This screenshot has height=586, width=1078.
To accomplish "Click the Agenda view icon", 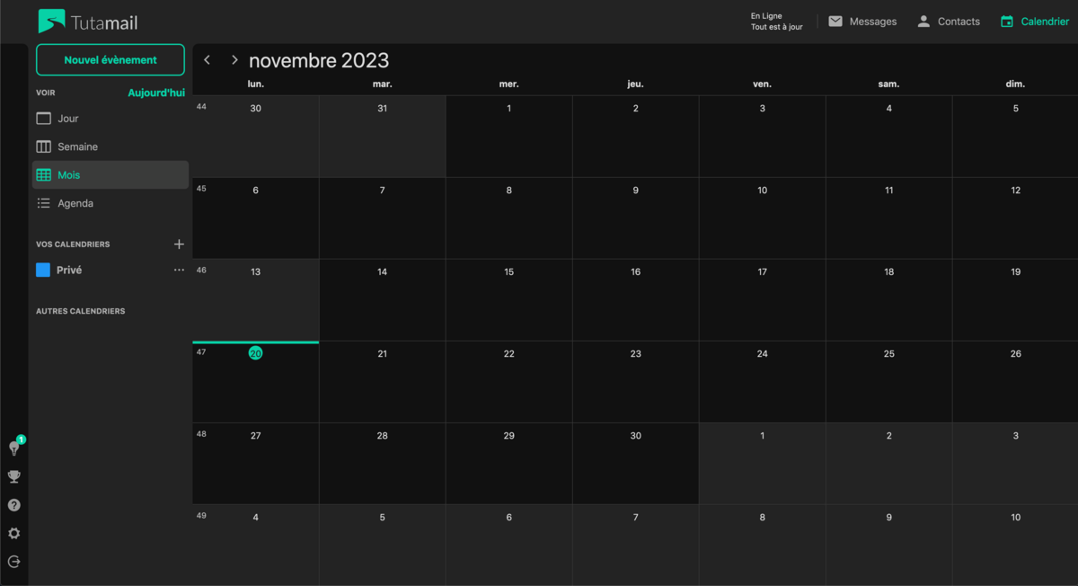I will (x=42, y=202).
